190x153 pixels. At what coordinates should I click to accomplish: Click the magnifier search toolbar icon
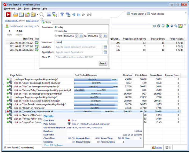click(x=42, y=15)
